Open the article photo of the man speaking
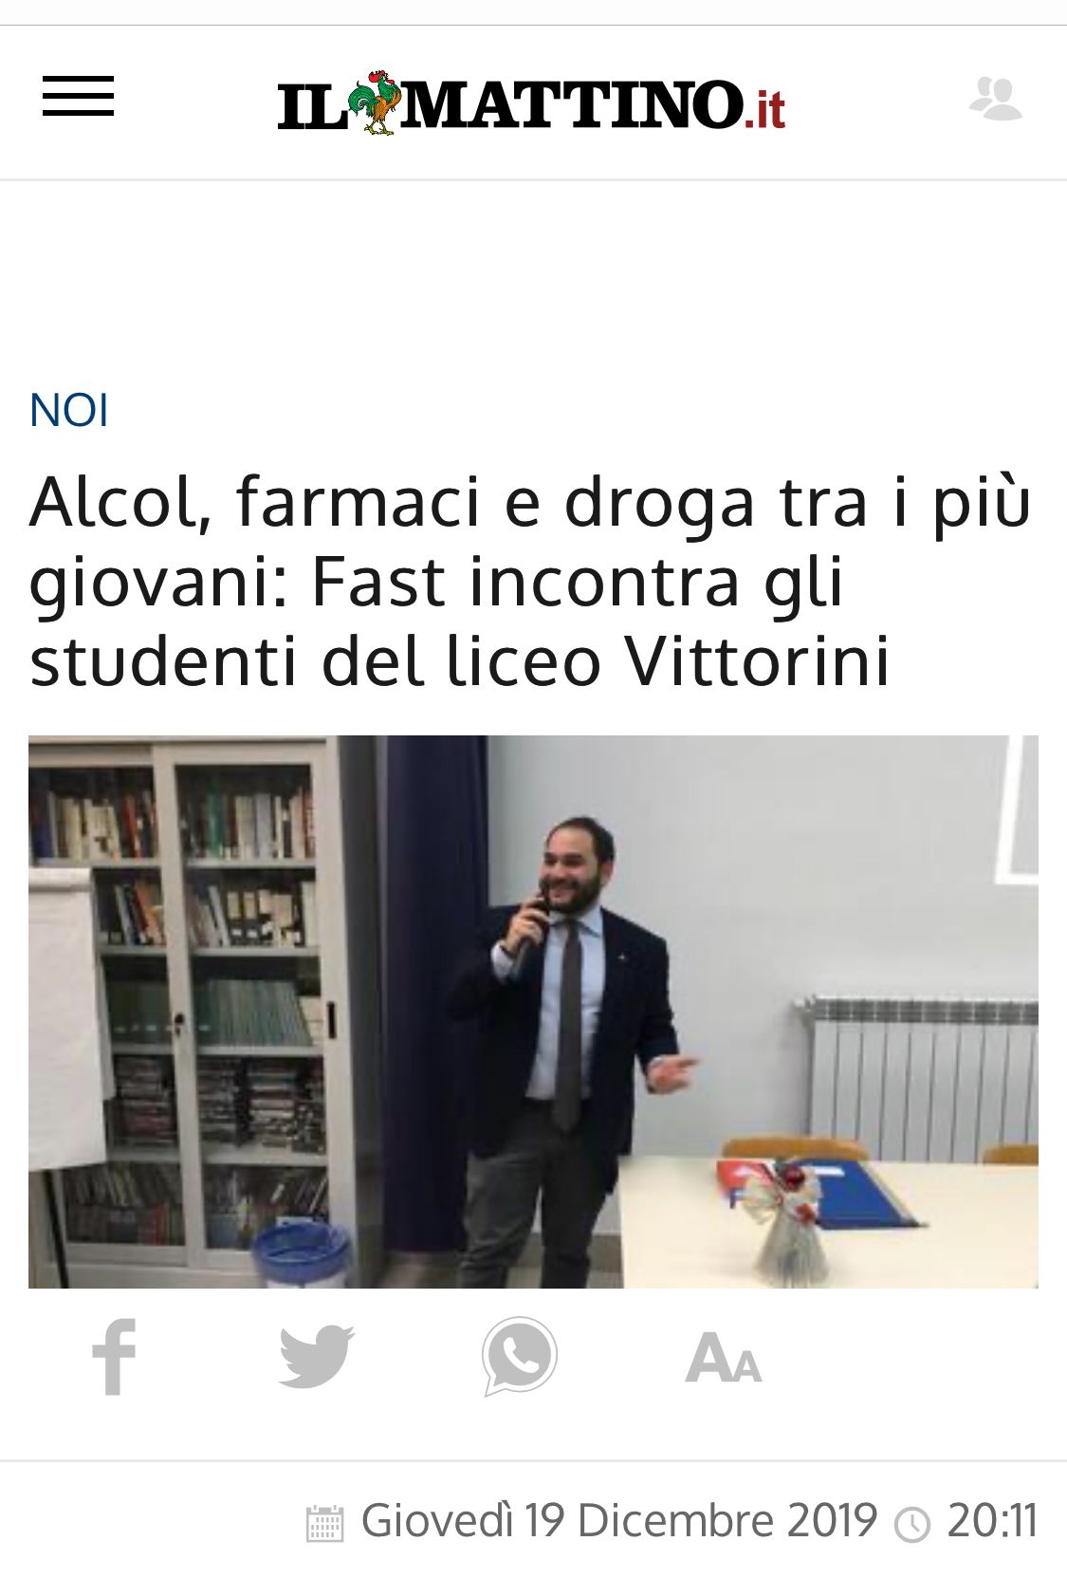 click(x=533, y=1012)
